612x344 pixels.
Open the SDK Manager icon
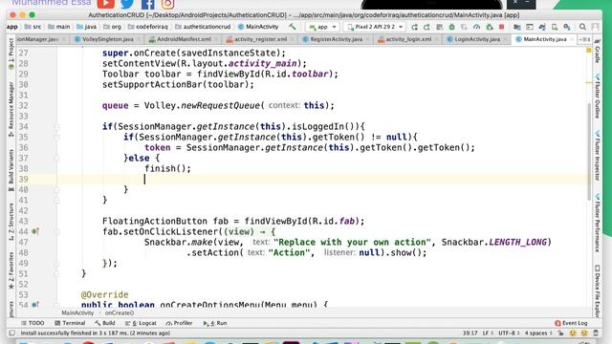567,27
